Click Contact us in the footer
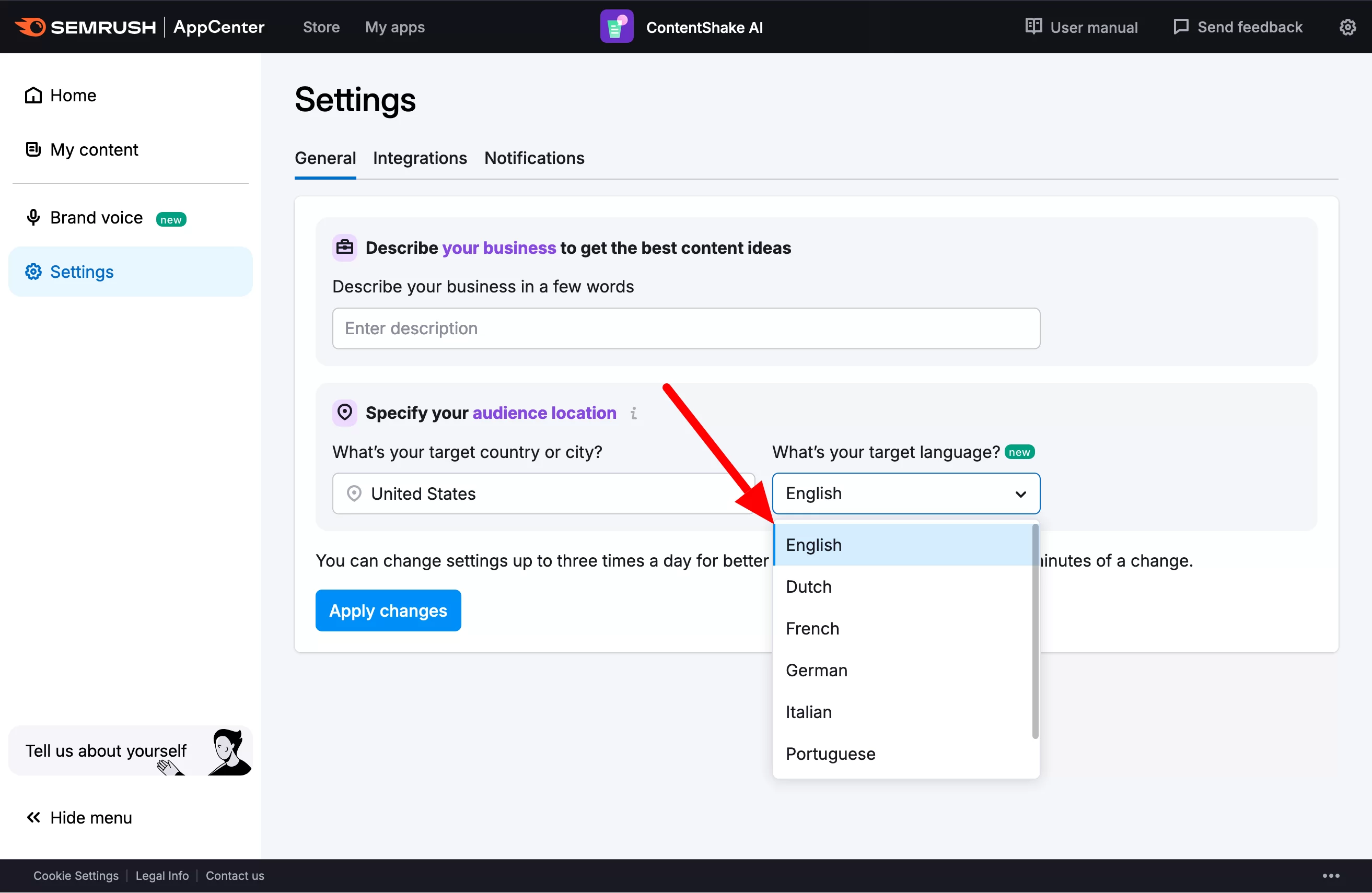 pos(235,875)
